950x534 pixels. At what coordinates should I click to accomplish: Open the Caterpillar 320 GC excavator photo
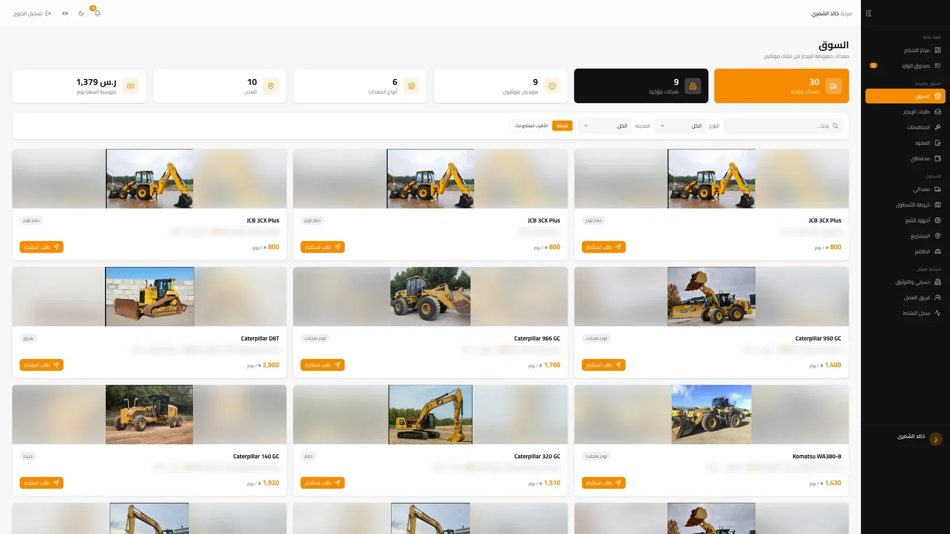(x=430, y=415)
